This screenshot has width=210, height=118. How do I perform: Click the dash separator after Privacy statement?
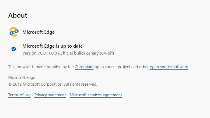coord(68,95)
